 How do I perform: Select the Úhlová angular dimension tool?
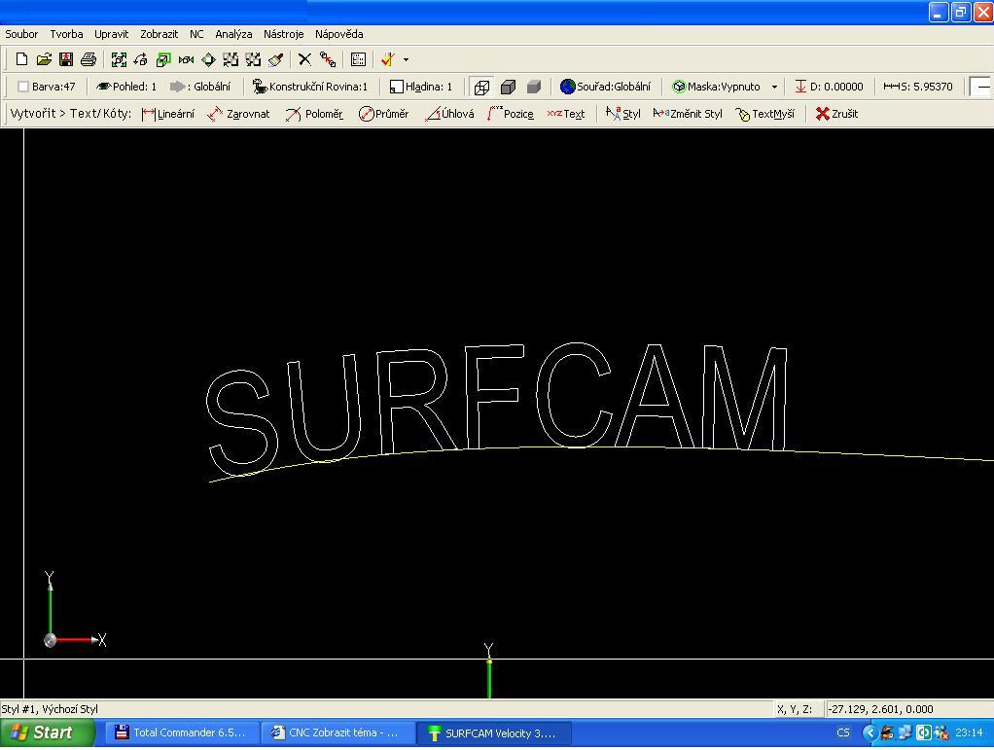[x=449, y=114]
